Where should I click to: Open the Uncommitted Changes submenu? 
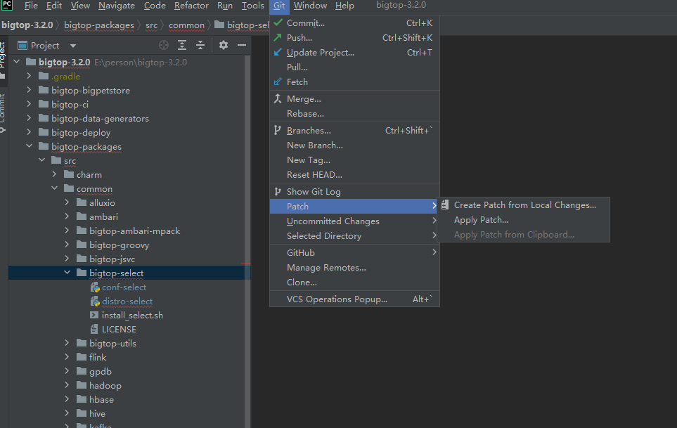(x=354, y=221)
